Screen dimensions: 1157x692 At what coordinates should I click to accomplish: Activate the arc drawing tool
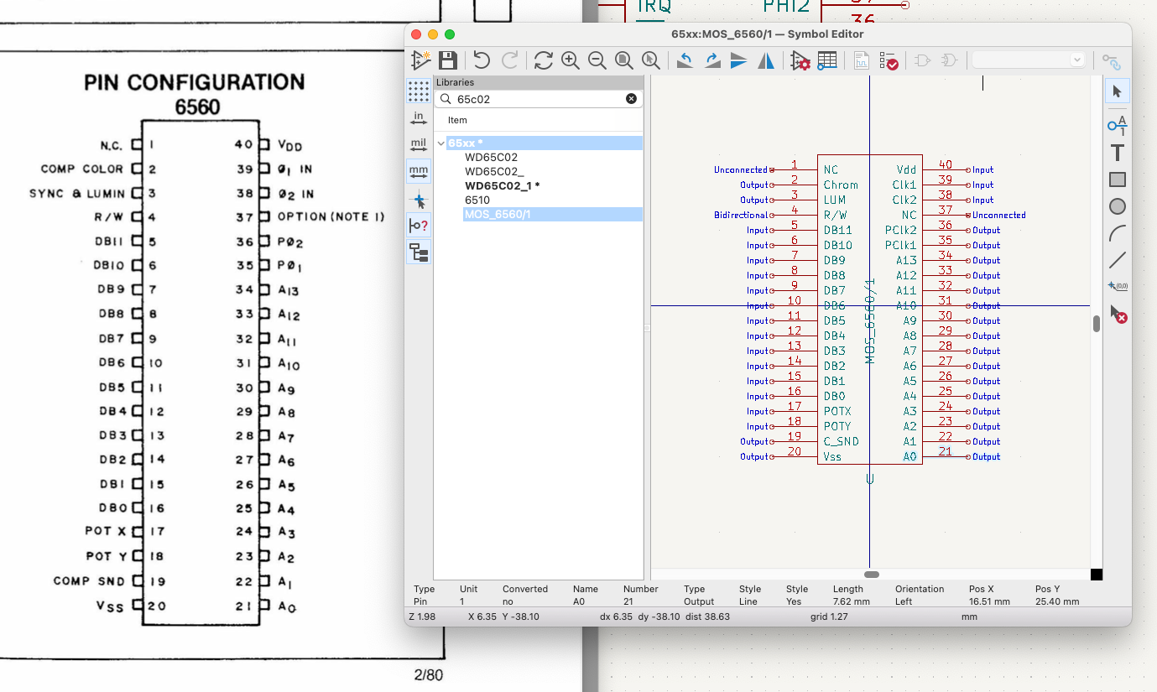tap(1117, 233)
